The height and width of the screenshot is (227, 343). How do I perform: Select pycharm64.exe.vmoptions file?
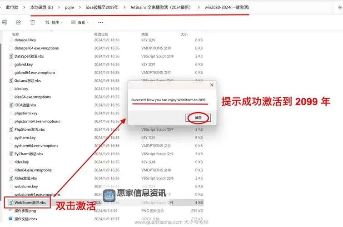point(36,146)
